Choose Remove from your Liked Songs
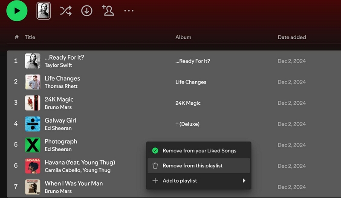The width and height of the screenshot is (341, 198). [x=199, y=151]
